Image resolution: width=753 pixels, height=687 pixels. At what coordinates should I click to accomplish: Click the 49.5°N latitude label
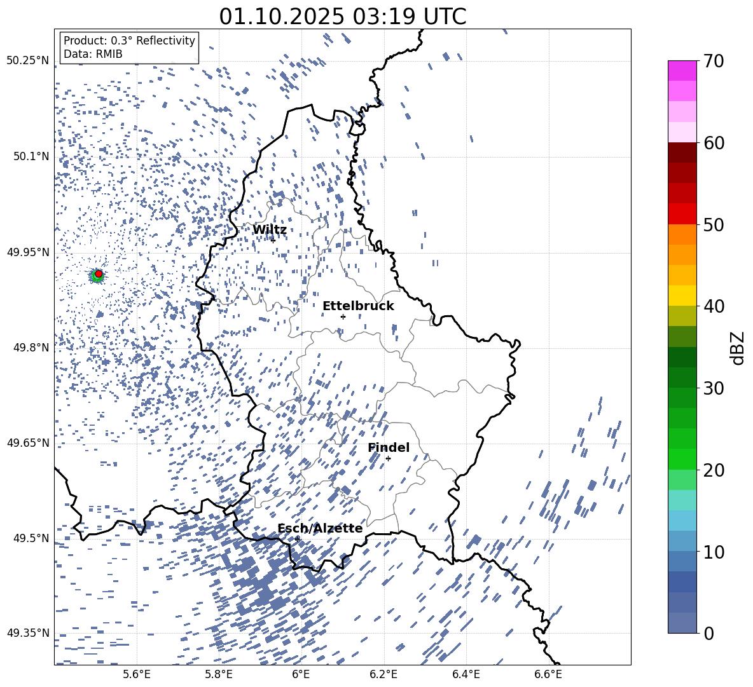(31, 538)
